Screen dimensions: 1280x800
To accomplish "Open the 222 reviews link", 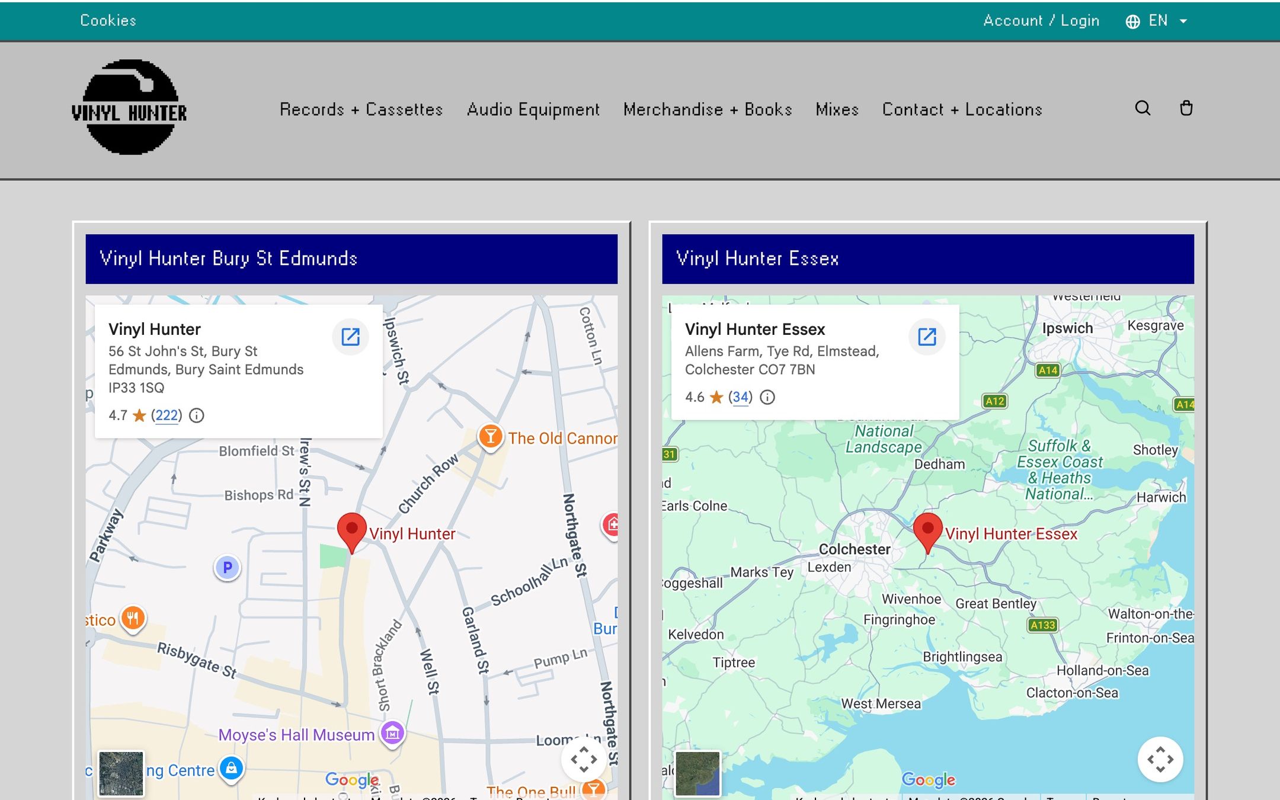I will pyautogui.click(x=167, y=415).
